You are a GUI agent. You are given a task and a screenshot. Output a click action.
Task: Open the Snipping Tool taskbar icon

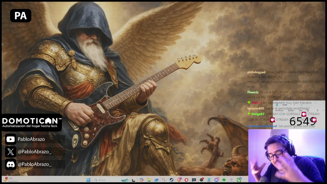164,180
